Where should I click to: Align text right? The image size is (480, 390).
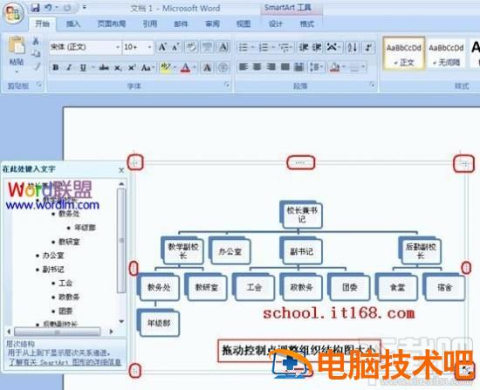point(271,66)
